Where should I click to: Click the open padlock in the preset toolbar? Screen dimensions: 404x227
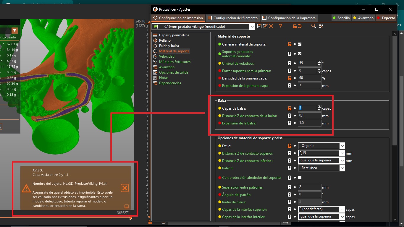point(295,26)
